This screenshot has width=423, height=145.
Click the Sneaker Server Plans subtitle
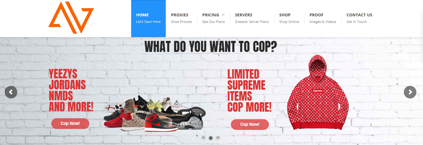252,22
